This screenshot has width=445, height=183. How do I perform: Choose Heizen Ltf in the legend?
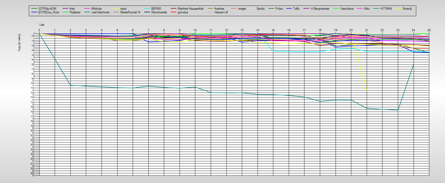coord(221,12)
